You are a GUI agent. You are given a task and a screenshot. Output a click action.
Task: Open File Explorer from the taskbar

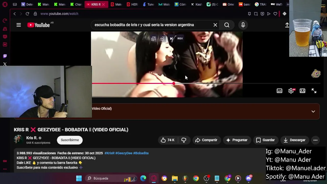175,178
